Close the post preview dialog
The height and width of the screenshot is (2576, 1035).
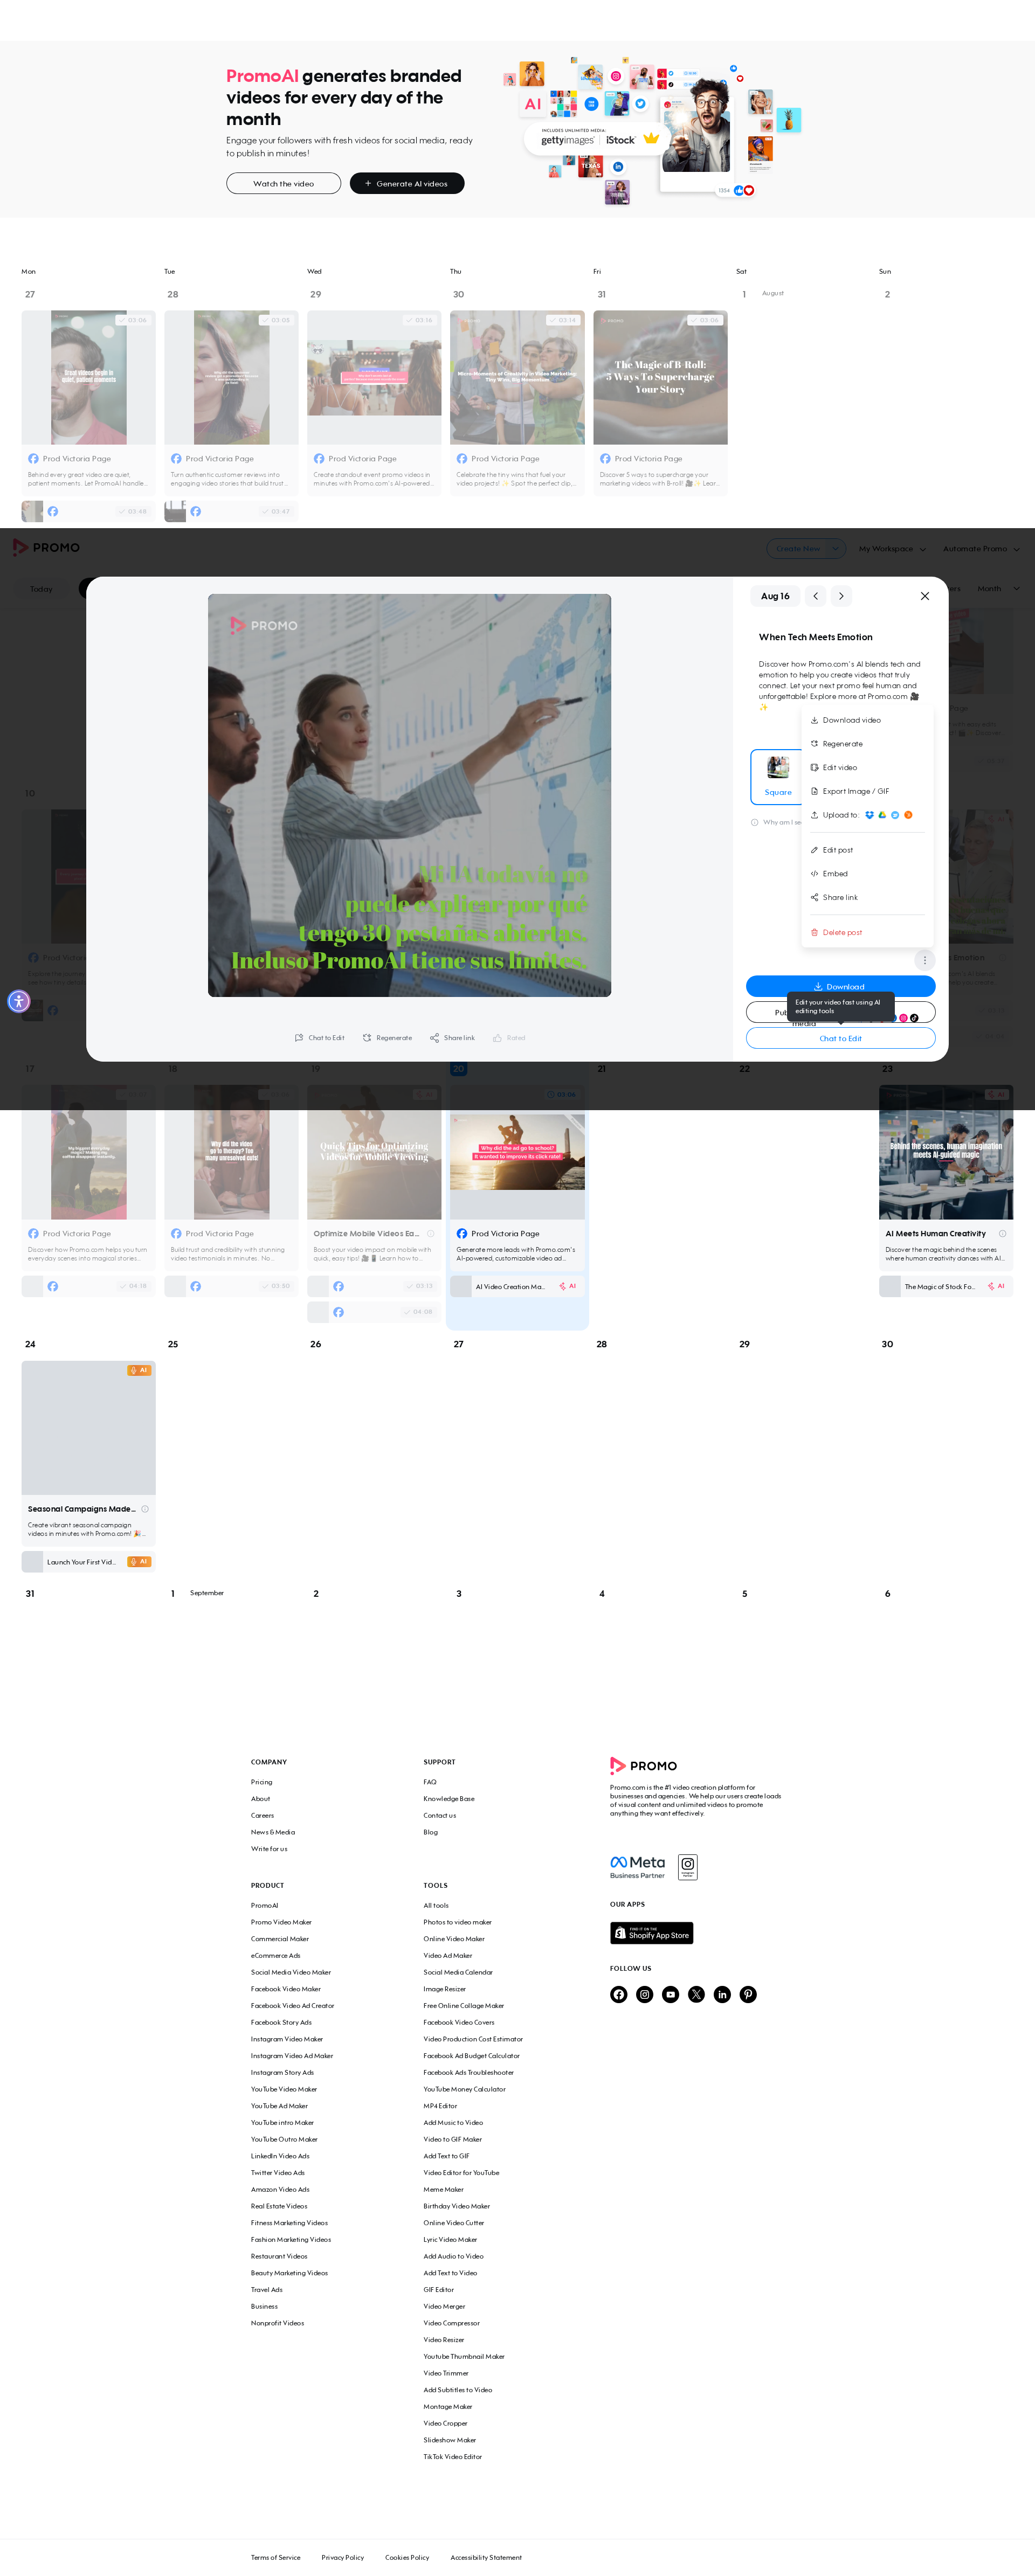pos(925,596)
